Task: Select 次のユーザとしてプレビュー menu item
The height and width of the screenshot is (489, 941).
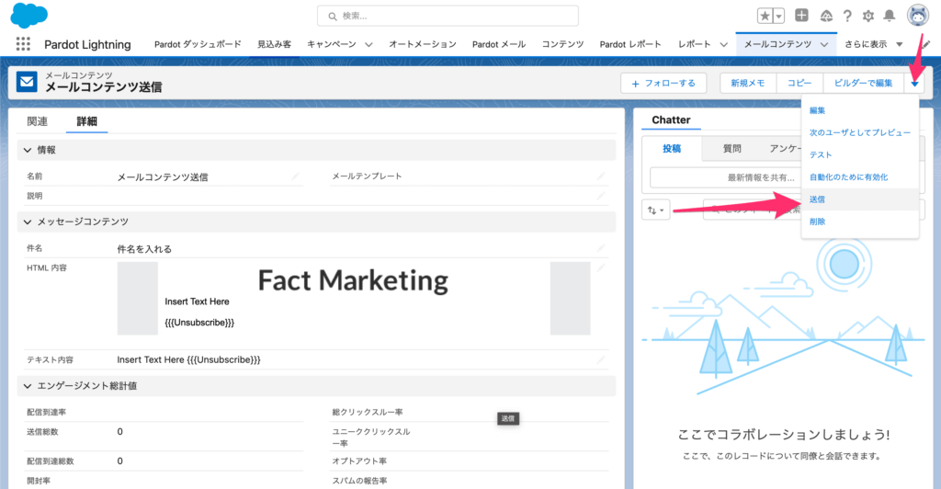Action: [859, 132]
